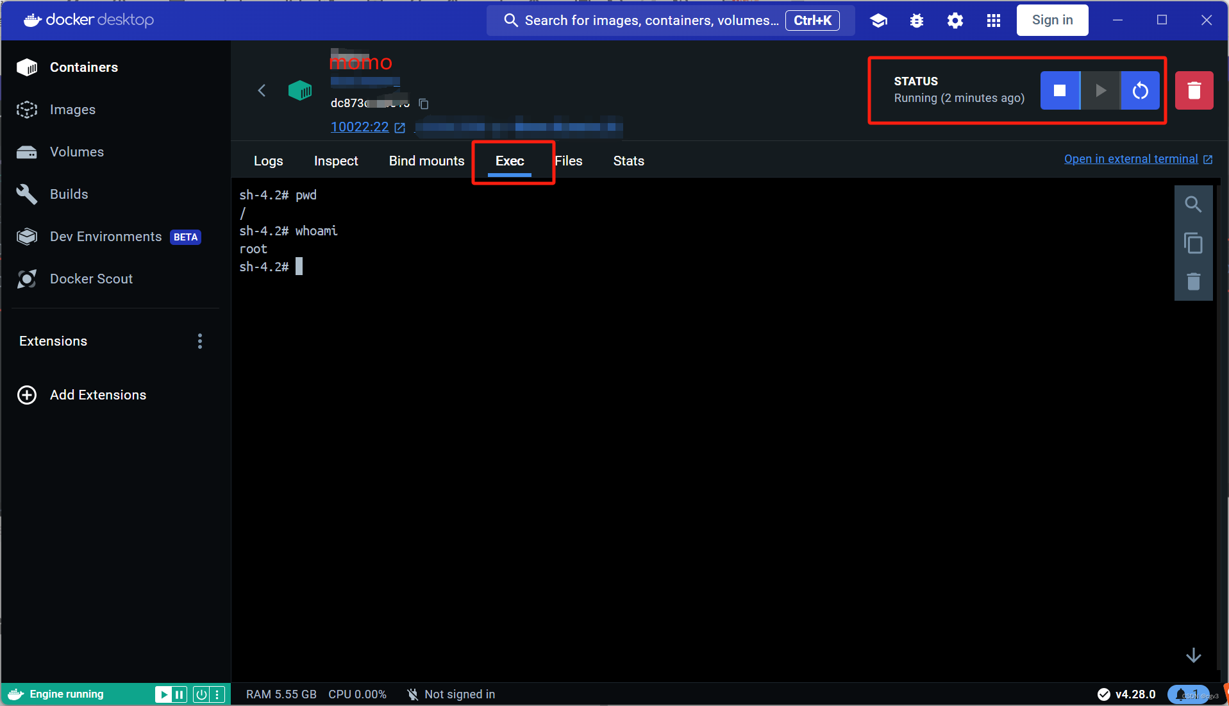Click the Sign in button
Screen dimensions: 1229x706
[x=1053, y=21]
